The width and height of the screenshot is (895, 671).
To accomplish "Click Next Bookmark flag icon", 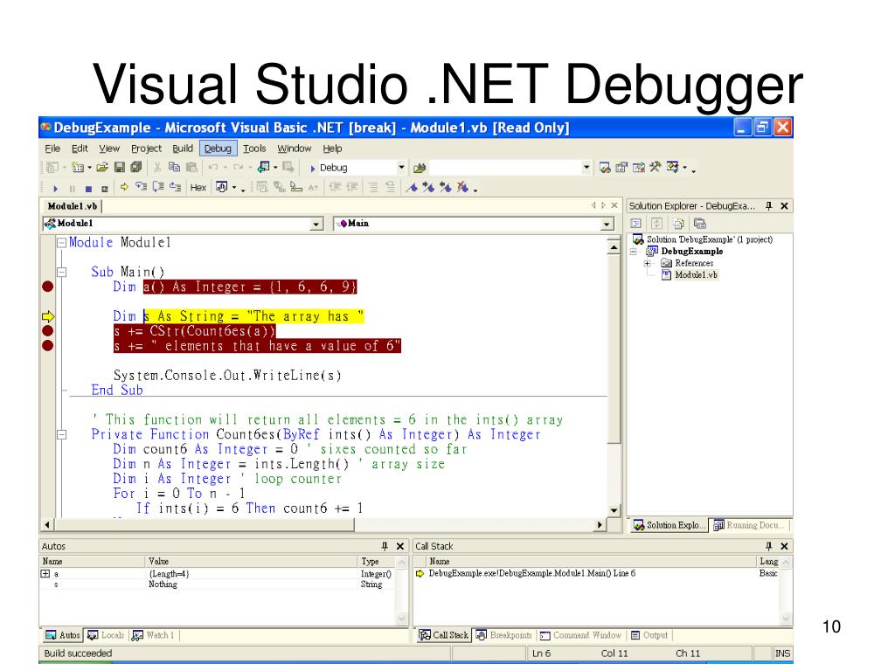I will point(428,187).
